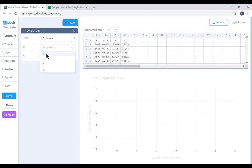The width and height of the screenshot is (252, 168).
Task: Click the browser back arrow
Action: (4, 14)
